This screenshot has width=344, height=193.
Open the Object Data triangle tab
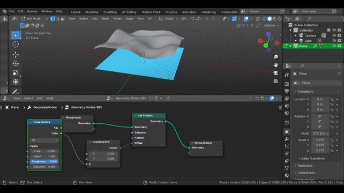point(286,168)
